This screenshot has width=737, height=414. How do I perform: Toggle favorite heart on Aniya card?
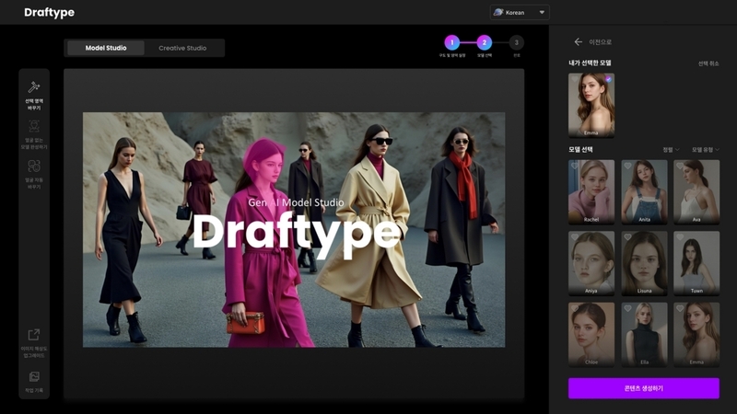(x=574, y=237)
